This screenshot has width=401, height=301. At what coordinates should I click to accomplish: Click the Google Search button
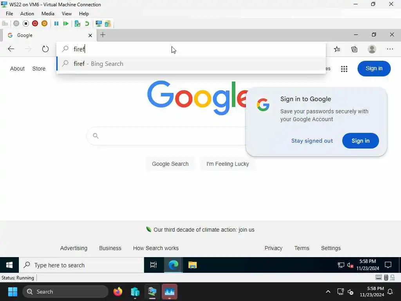pos(170,164)
